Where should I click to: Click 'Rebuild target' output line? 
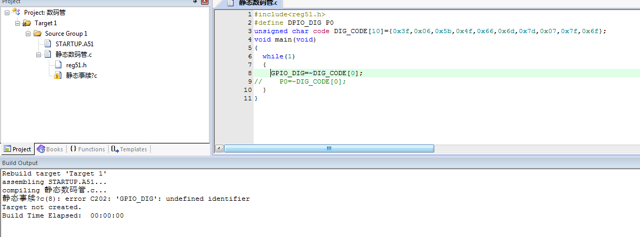click(54, 173)
